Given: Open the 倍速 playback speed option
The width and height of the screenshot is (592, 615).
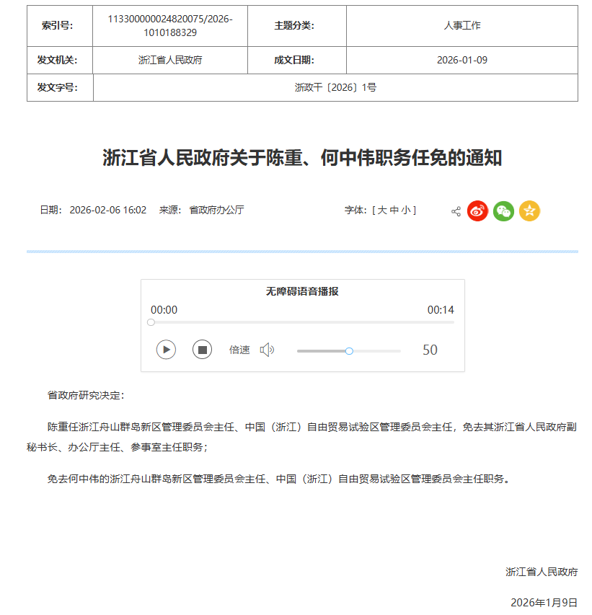Looking at the screenshot, I should pyautogui.click(x=239, y=350).
